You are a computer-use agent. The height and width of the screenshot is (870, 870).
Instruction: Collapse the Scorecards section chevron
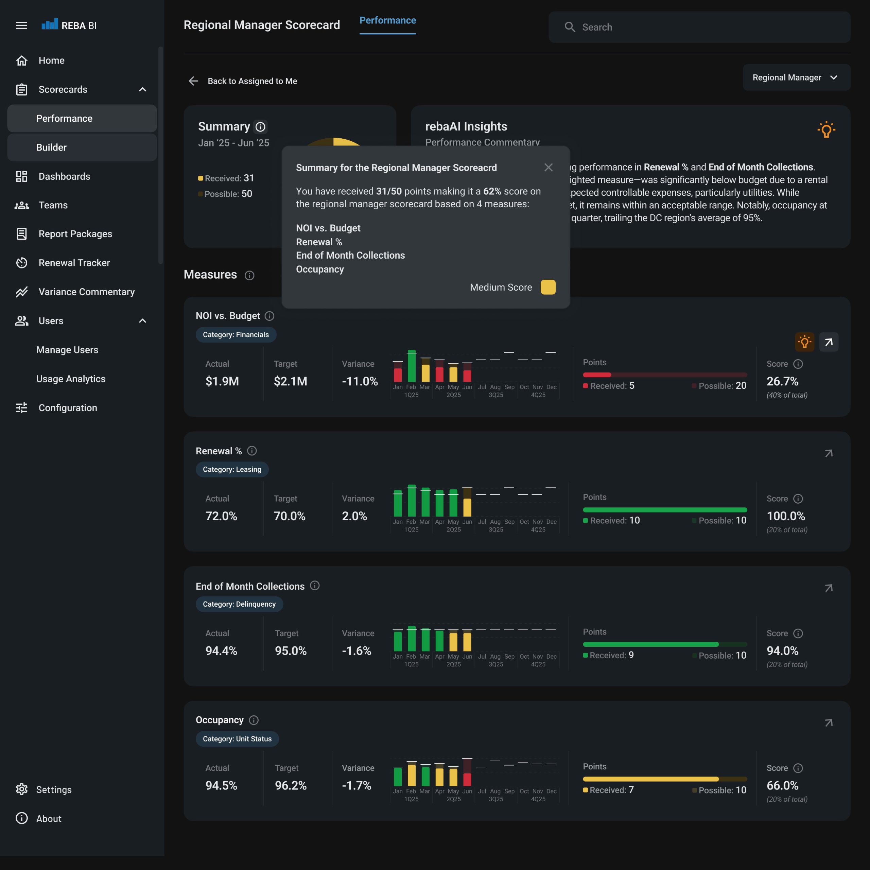(x=142, y=90)
